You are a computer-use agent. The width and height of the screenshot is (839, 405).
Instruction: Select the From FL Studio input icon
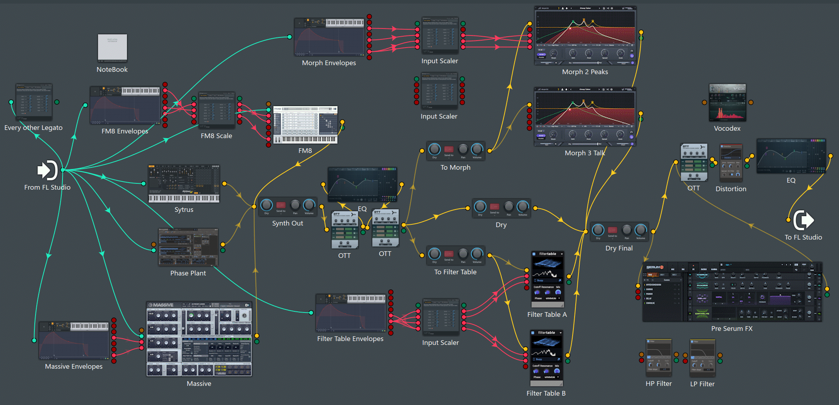click(48, 170)
